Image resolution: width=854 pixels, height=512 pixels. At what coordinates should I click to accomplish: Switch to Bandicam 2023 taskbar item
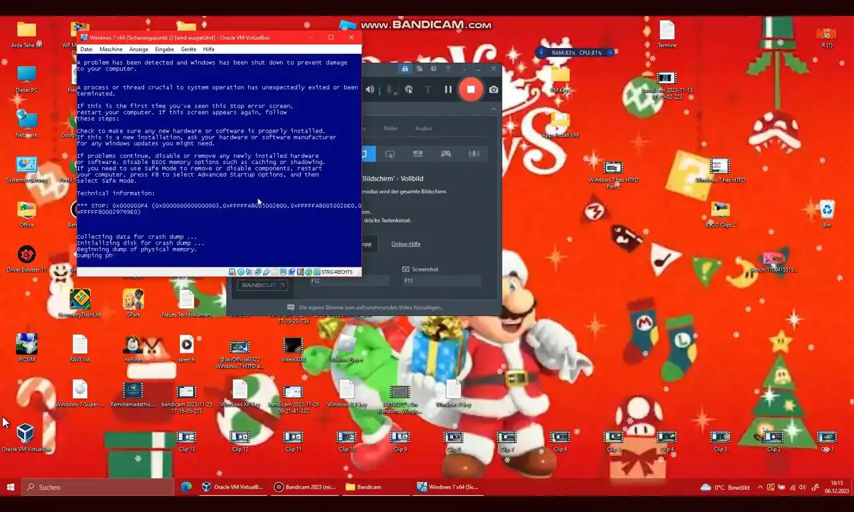coord(305,487)
